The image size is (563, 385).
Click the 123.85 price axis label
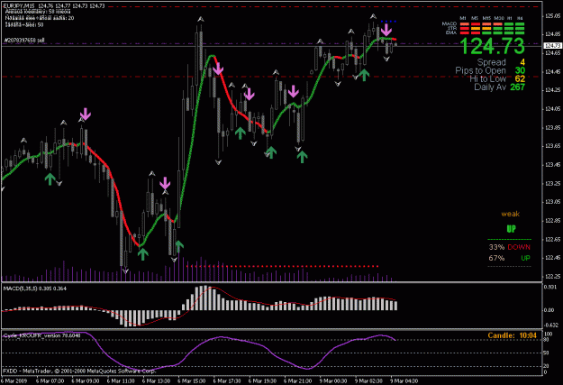[x=552, y=127]
